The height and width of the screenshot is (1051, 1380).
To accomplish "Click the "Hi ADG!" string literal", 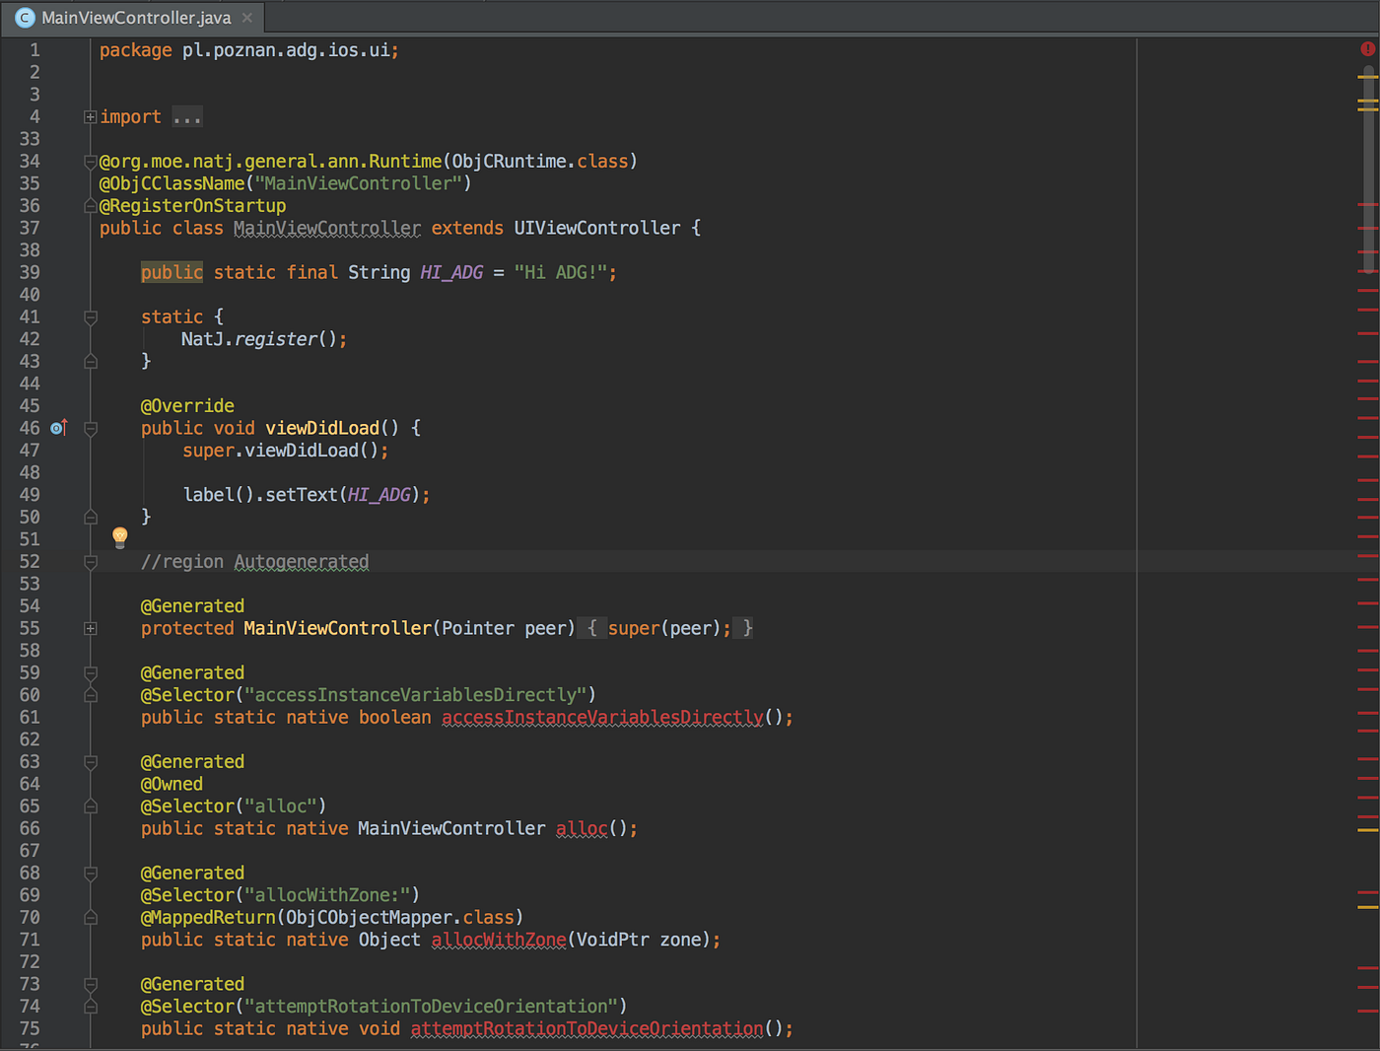I will tap(561, 272).
